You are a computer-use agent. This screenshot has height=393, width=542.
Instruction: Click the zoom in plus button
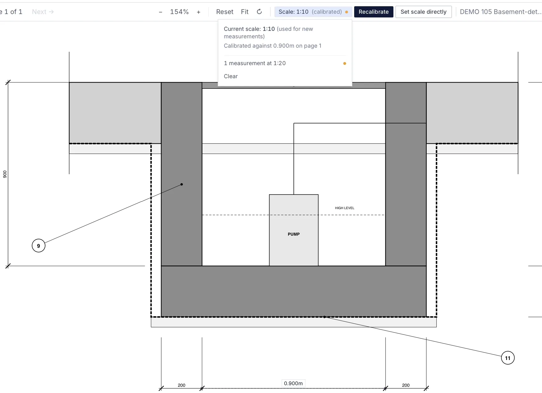click(198, 12)
